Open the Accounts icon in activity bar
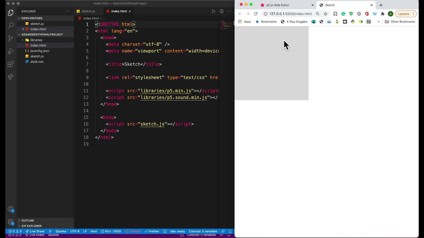The width and height of the screenshot is (424, 238). [x=11, y=209]
